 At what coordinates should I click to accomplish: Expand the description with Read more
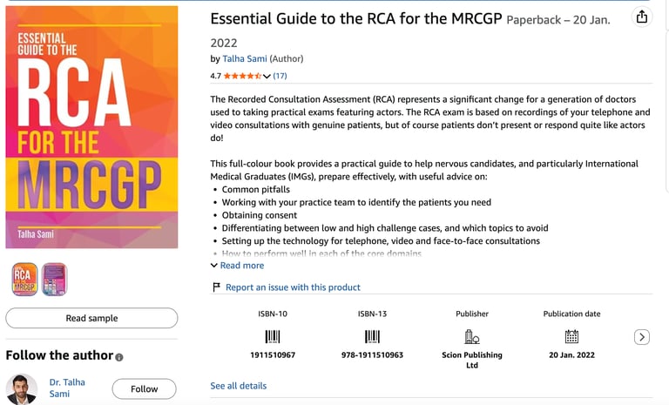(x=241, y=266)
